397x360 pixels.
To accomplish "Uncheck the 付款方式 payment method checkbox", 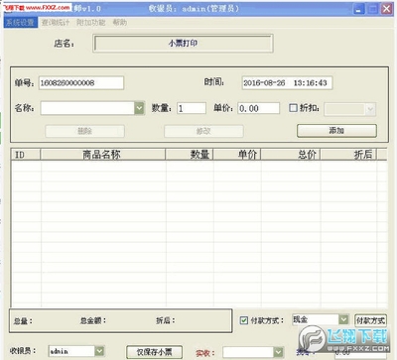I will [x=244, y=320].
